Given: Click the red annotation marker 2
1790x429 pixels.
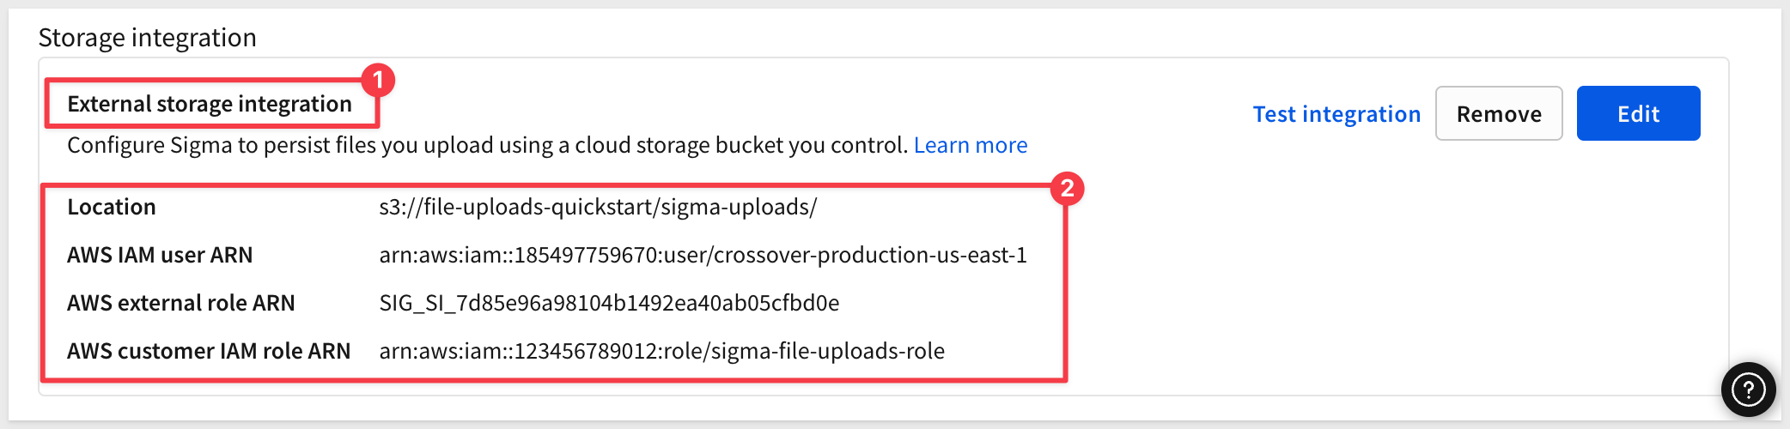Looking at the screenshot, I should [x=1067, y=188].
